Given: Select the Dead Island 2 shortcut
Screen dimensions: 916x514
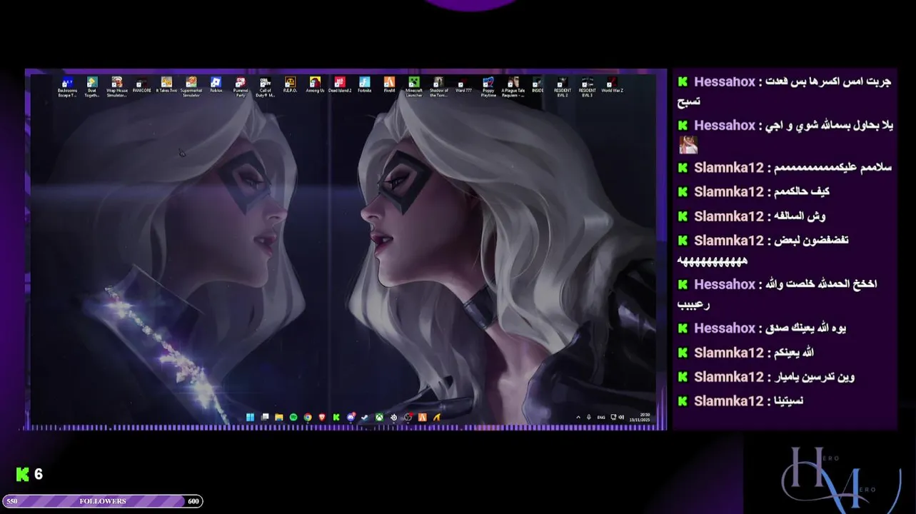Looking at the screenshot, I should coord(340,86).
